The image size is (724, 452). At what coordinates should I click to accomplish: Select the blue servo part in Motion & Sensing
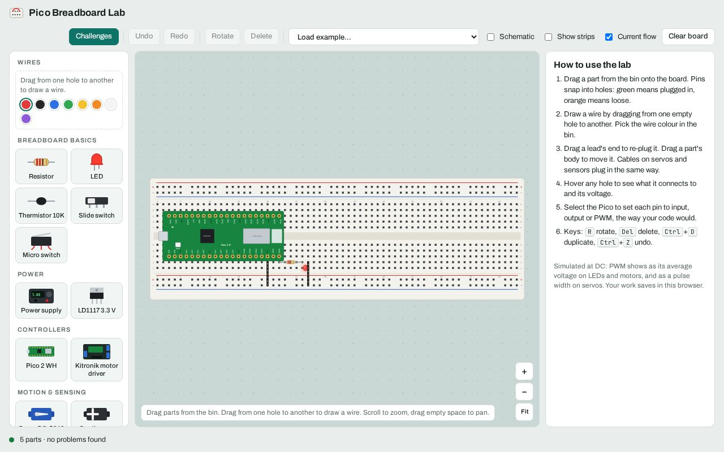click(x=41, y=414)
